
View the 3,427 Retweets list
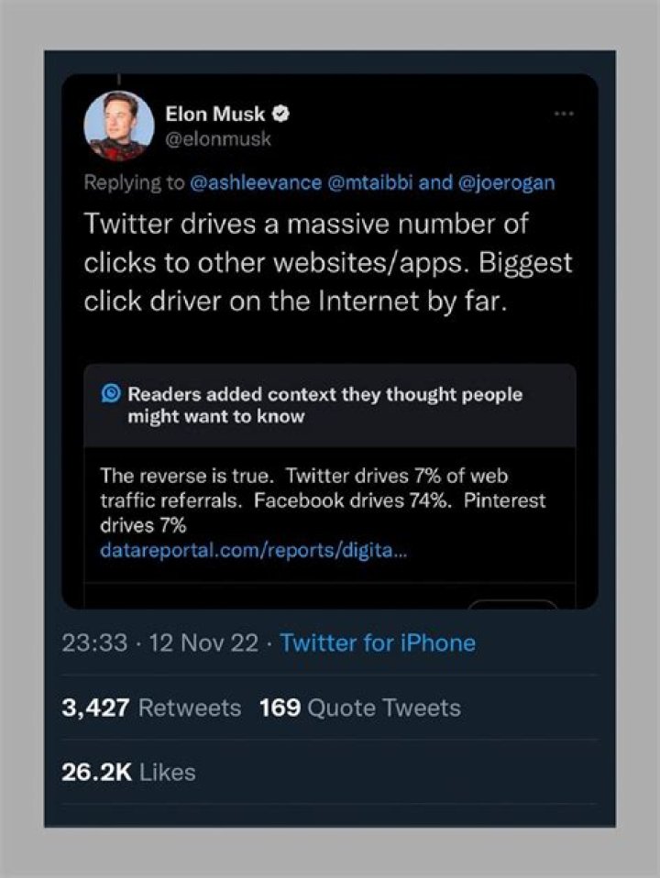(x=151, y=708)
